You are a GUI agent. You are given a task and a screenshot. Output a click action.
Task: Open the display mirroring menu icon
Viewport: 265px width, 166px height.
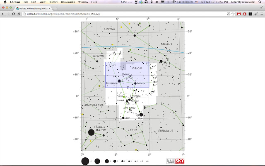(x=163, y=2)
